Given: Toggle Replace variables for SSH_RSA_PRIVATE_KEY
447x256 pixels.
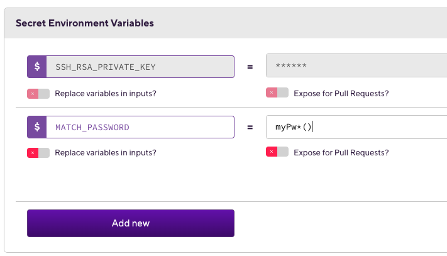Looking at the screenshot, I should click(38, 94).
